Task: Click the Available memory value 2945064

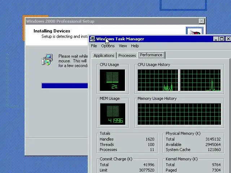Action: pos(213,145)
